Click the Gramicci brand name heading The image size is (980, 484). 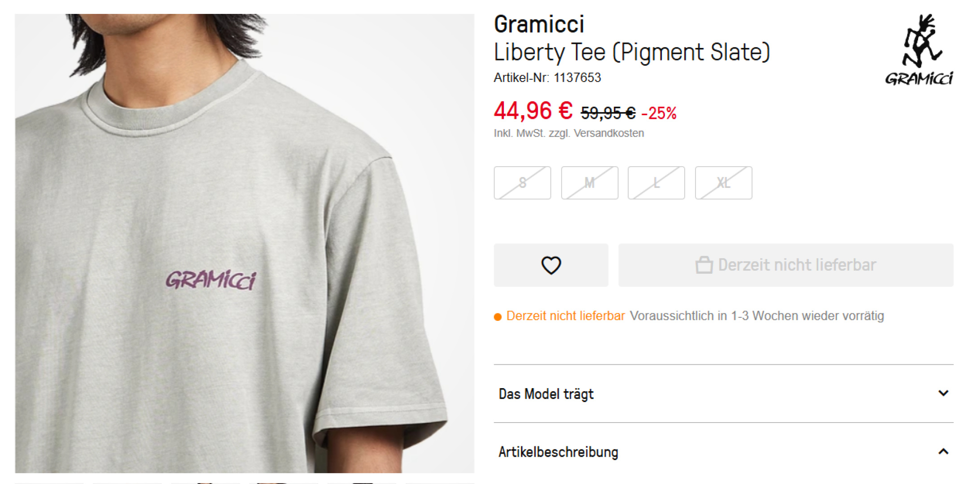[539, 24]
